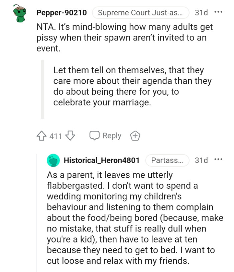Open the overflow menu on Pepper-90210's comment
Viewport: 234px width, 272px height.
[x=219, y=13]
